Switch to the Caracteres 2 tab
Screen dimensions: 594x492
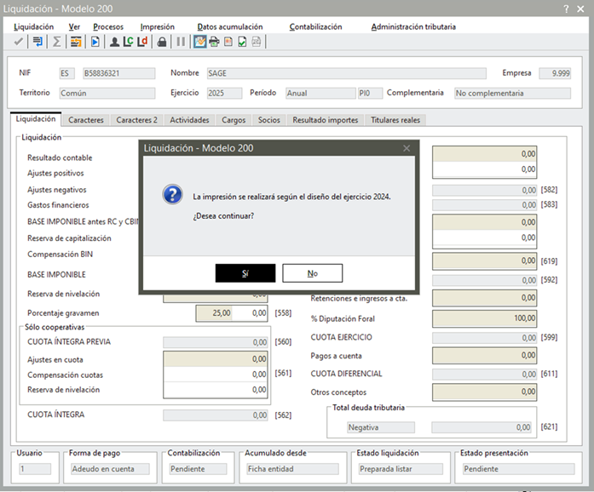[x=136, y=120]
